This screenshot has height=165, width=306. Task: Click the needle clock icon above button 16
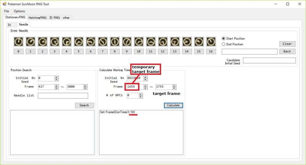pyautogui.click(x=211, y=42)
